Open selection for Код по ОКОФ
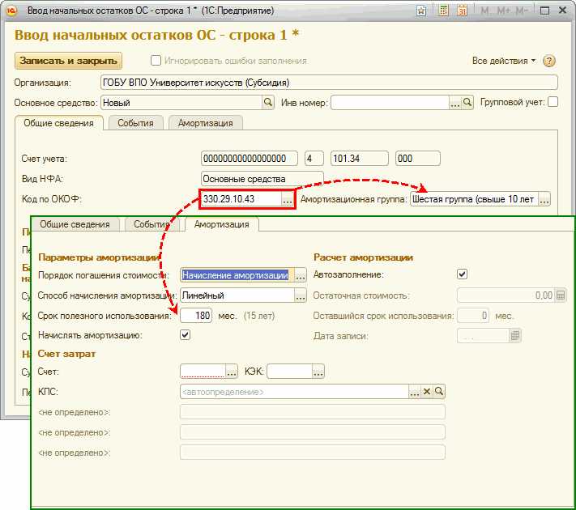This screenshot has height=510, width=576. [x=288, y=199]
